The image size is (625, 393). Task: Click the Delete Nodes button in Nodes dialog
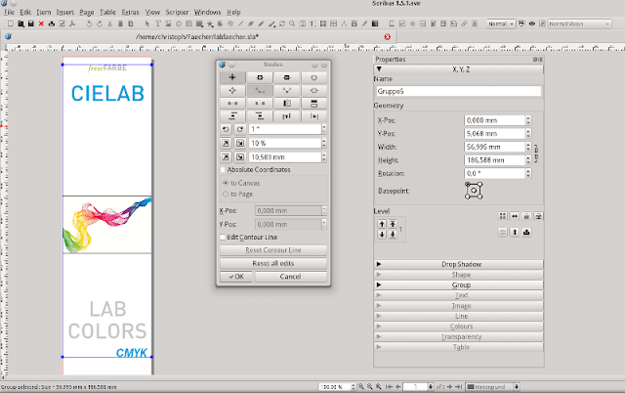pyautogui.click(x=286, y=77)
